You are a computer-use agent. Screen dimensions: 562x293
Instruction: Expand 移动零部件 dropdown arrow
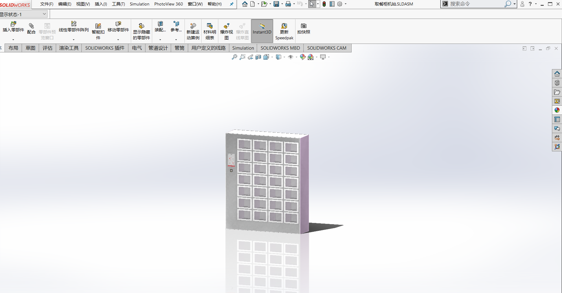[x=118, y=40]
